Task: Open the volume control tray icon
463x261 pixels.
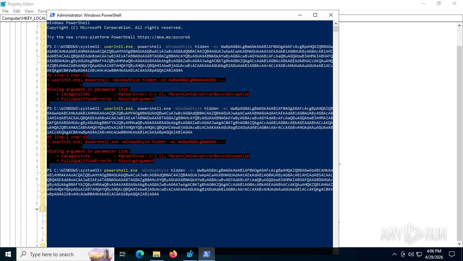Action: (x=410, y=254)
